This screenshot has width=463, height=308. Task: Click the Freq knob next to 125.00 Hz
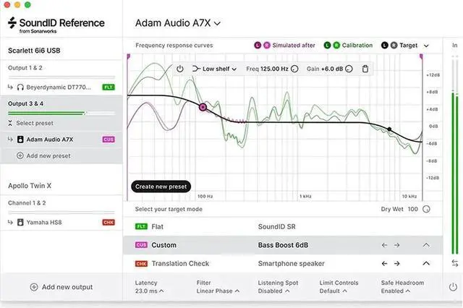pos(294,69)
